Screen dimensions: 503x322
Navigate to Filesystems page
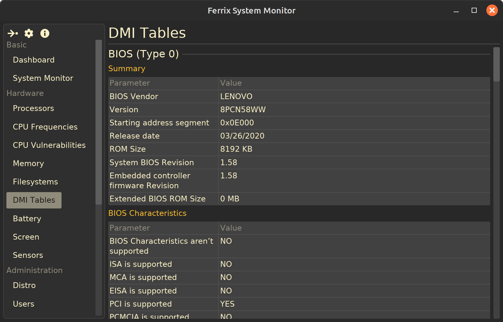tap(35, 182)
